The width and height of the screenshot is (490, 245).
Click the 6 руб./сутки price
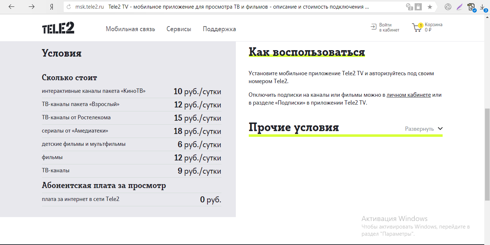[x=199, y=145]
